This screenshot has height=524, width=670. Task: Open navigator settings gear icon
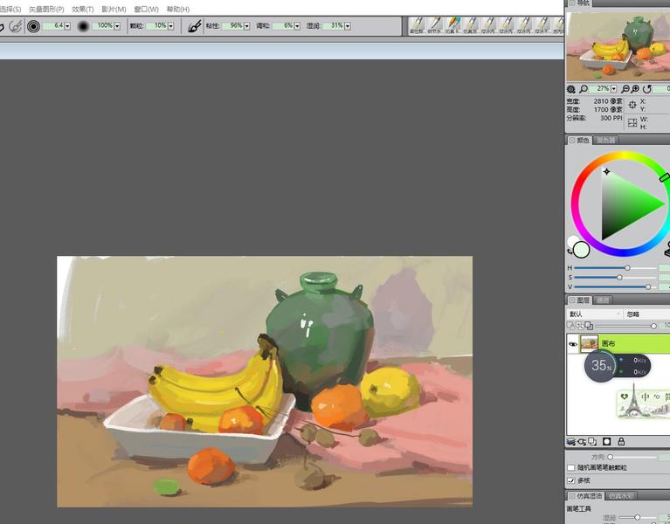pos(571,89)
